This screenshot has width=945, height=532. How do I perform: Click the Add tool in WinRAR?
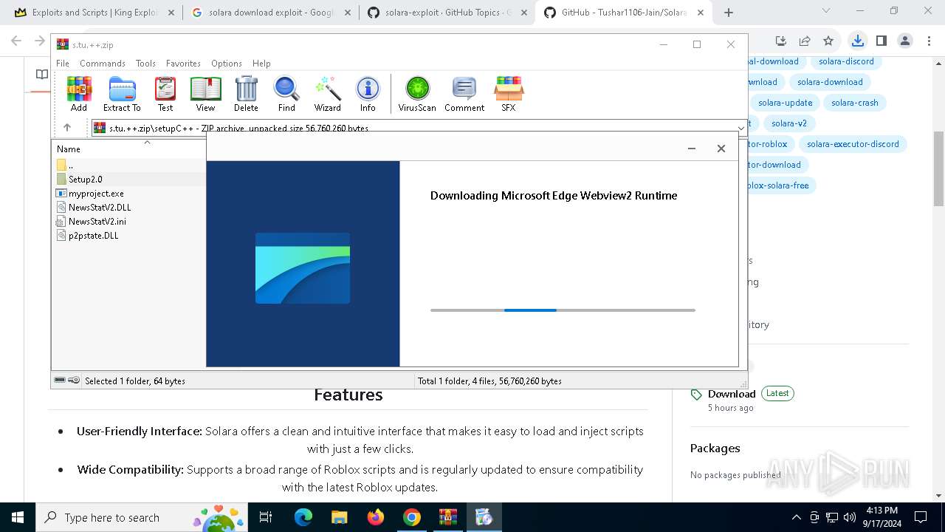79,94
